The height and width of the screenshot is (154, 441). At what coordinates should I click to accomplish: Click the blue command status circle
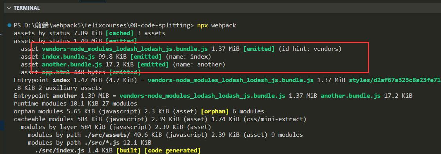[9, 25]
